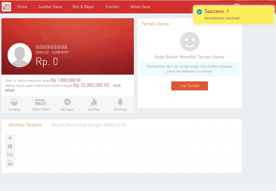The height and width of the screenshot is (191, 276).
Task: Select the message download activity filter icon
Action: (x=10, y=147)
